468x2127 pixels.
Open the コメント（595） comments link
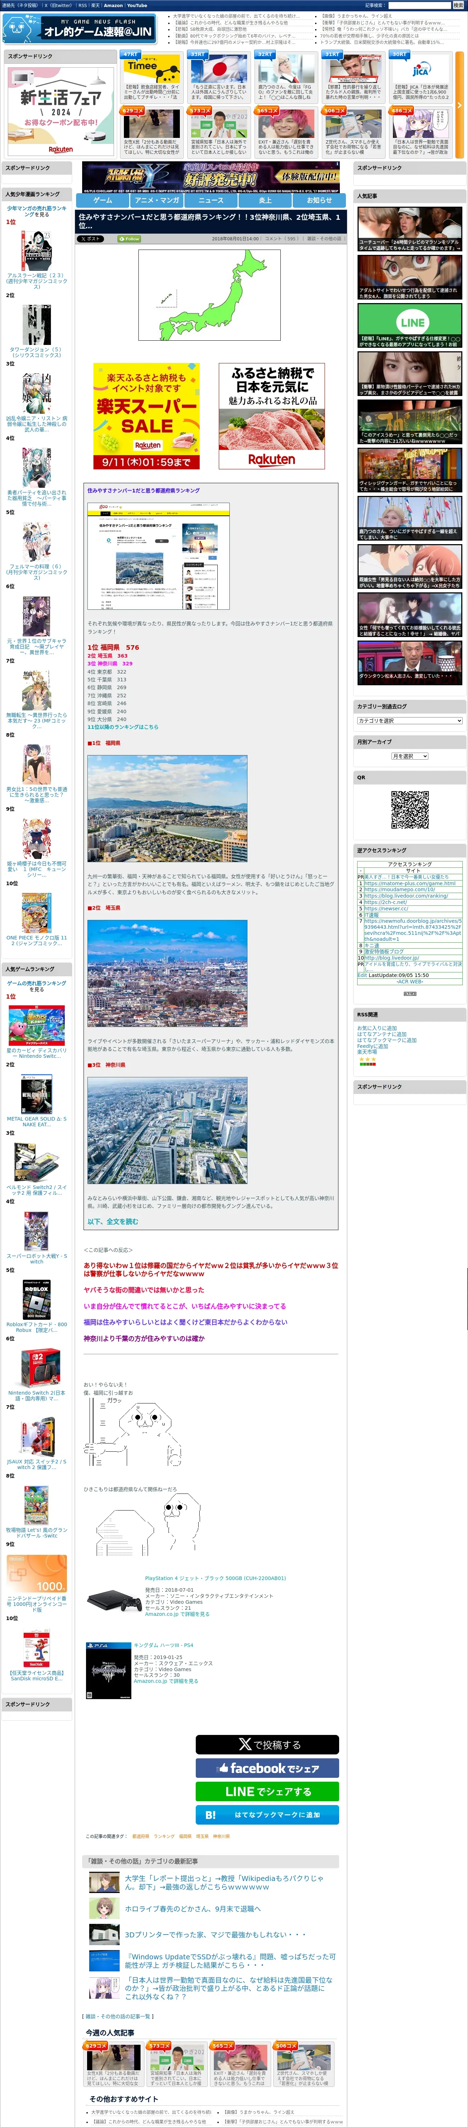pyautogui.click(x=282, y=239)
